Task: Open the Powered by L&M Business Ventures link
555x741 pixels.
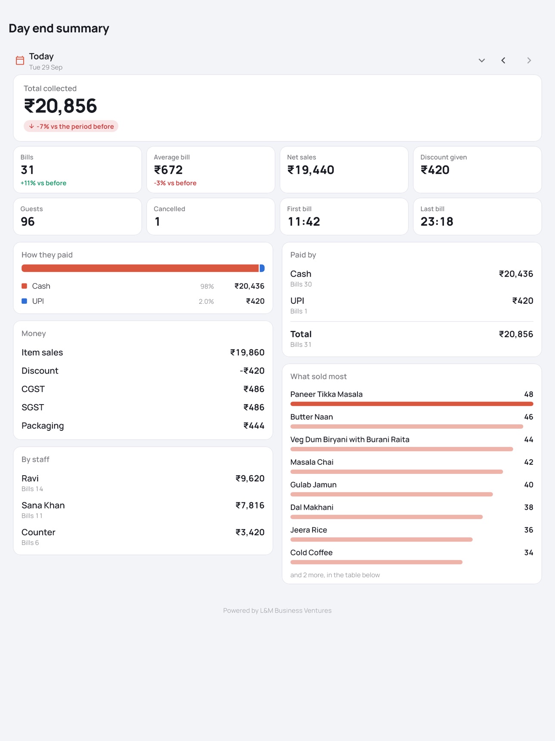Action: tap(277, 610)
